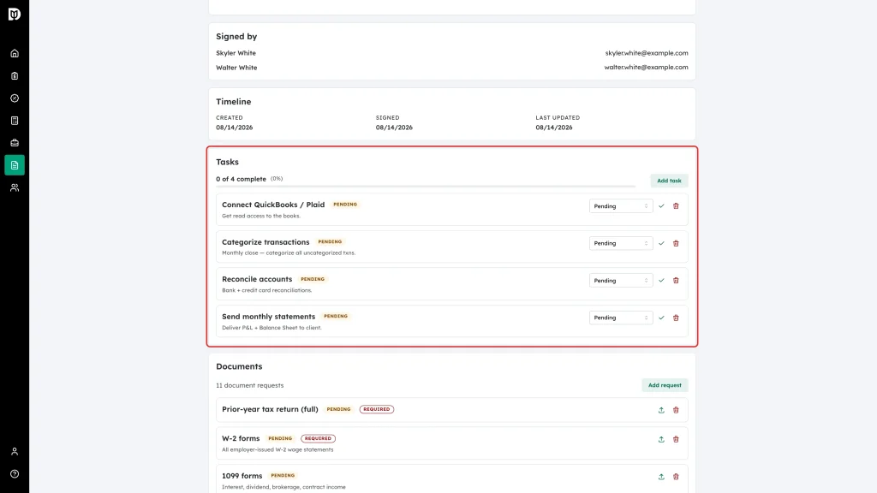Click the Prior-year tax return (full) title
Image resolution: width=877 pixels, height=493 pixels.
[270, 409]
